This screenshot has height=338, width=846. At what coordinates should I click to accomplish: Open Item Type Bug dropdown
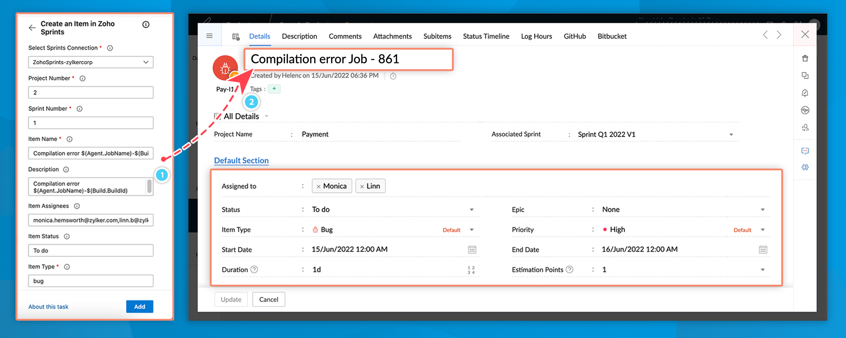pos(472,230)
